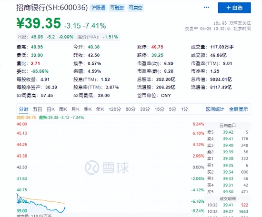Select the 120分 chart interval
This screenshot has width=262, height=217.
pos(115,109)
